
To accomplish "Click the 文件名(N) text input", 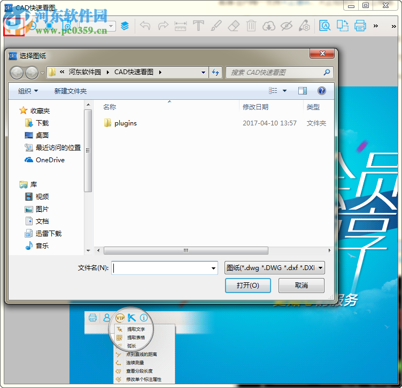I will 165,268.
